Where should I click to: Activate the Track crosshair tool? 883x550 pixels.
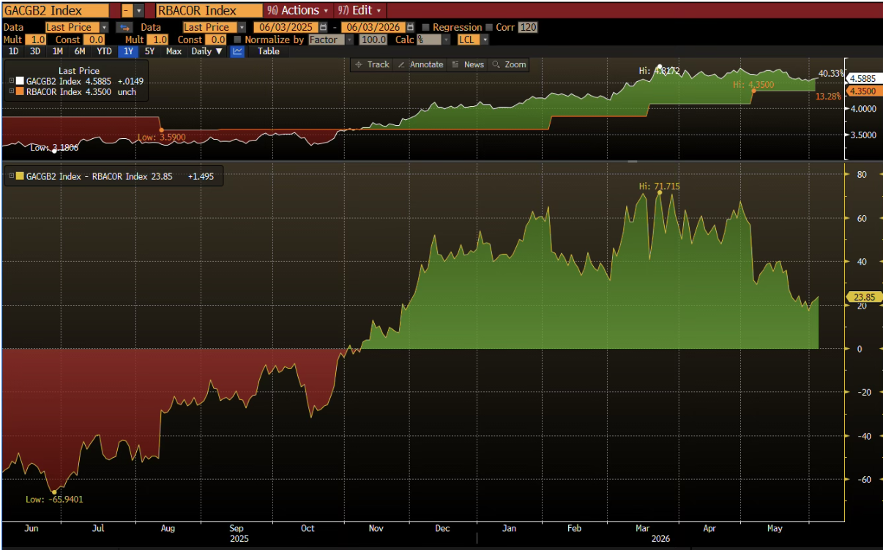point(372,64)
